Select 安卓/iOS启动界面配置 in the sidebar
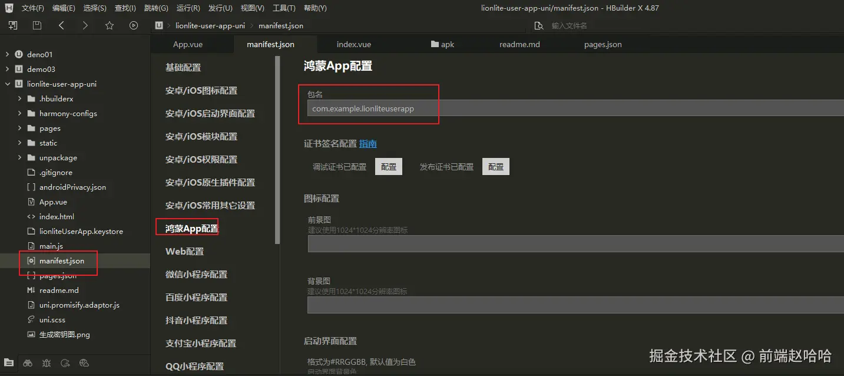This screenshot has height=376, width=844. tap(210, 114)
